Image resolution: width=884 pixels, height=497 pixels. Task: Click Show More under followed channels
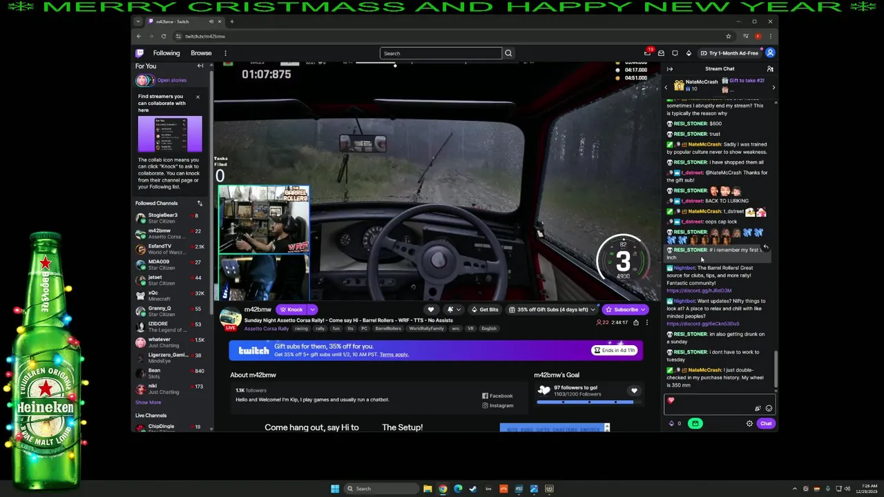point(148,402)
